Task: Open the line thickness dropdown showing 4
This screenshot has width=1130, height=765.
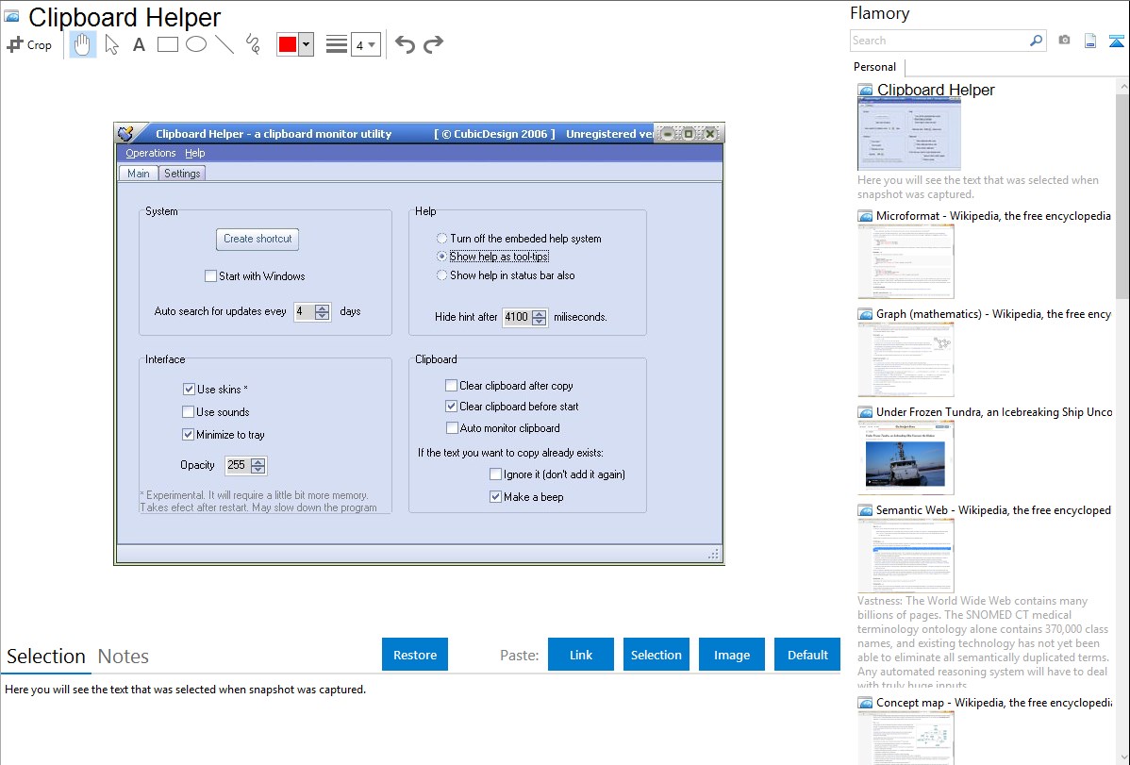Action: (x=366, y=44)
